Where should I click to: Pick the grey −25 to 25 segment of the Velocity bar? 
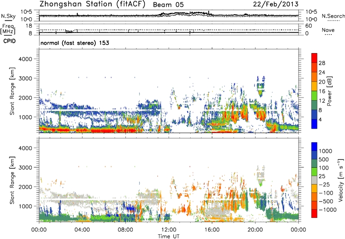(314, 180)
